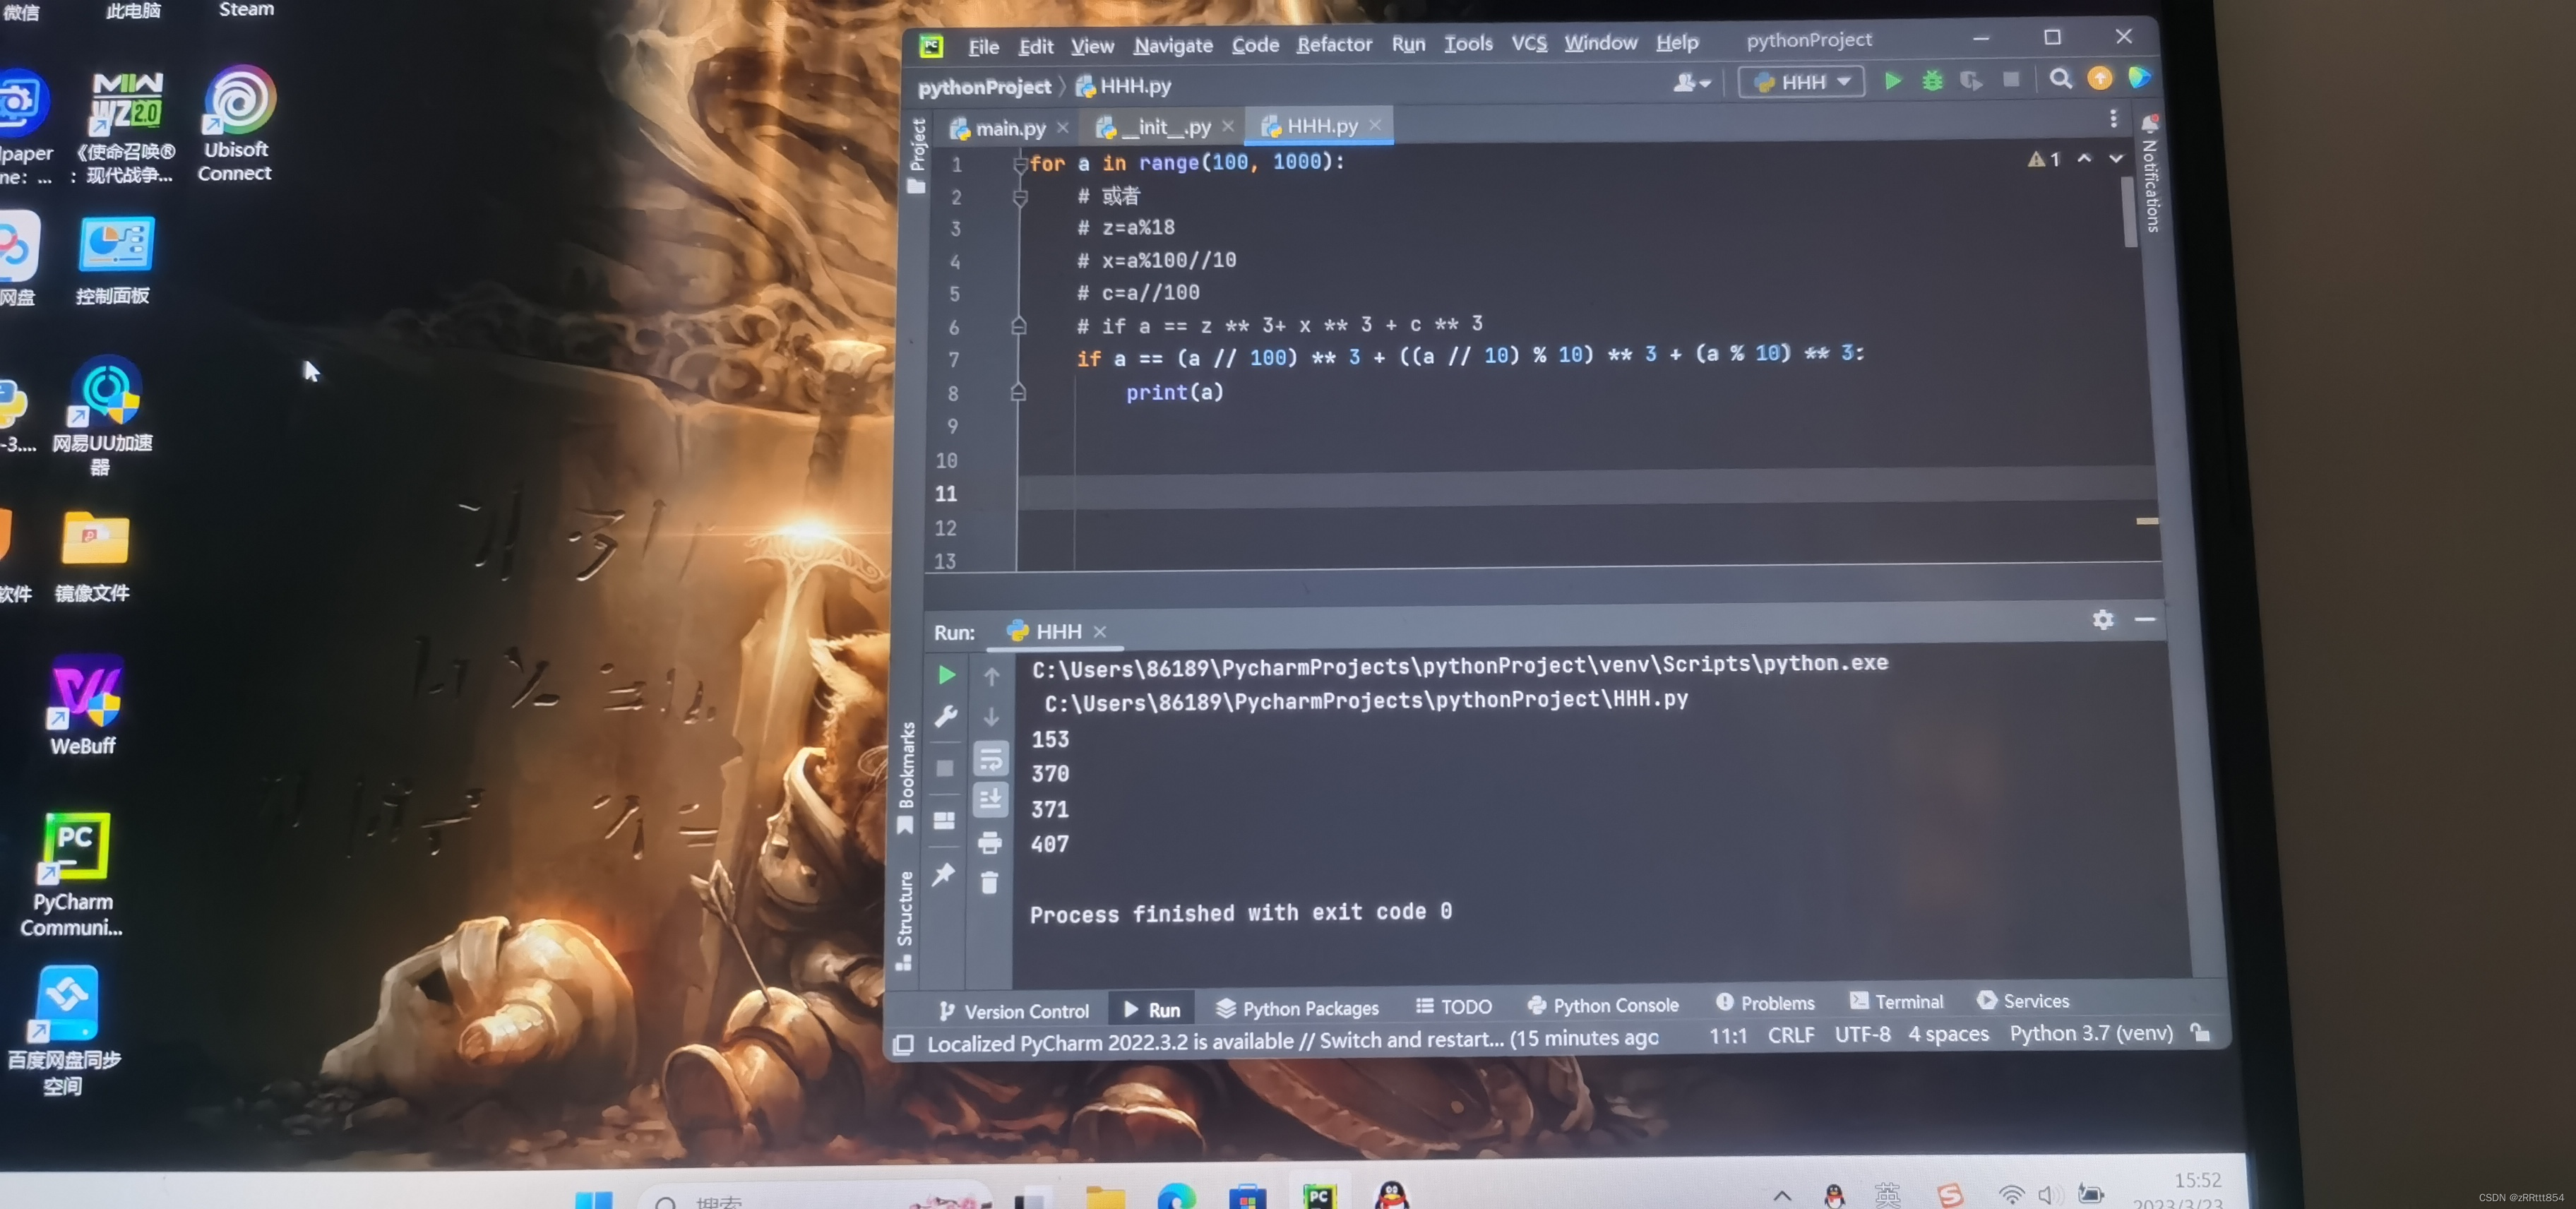Viewport: 2576px width, 1209px height.
Task: Switch to the main.py editor tab
Action: (x=1009, y=128)
